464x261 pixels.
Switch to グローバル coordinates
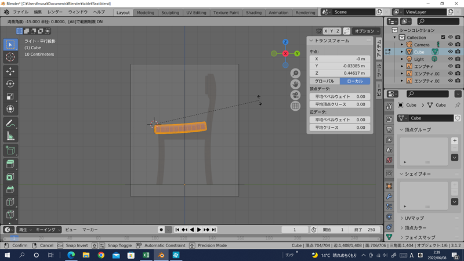pos(325,81)
